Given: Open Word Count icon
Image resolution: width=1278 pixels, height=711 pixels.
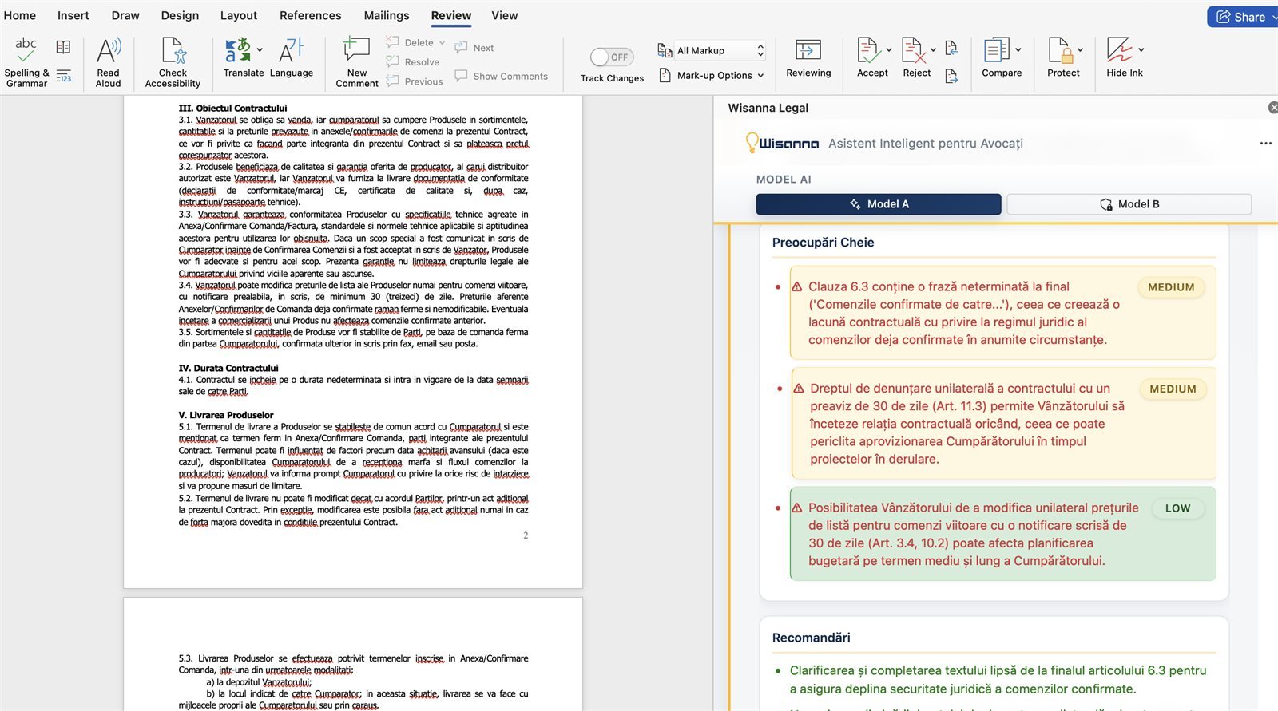Looking at the screenshot, I should coord(64,77).
